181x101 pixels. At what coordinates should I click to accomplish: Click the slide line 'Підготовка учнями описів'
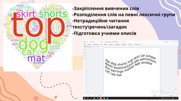105,33
